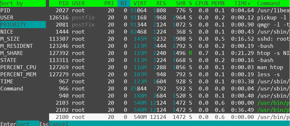Click the SHR column header

(x=181, y=3)
